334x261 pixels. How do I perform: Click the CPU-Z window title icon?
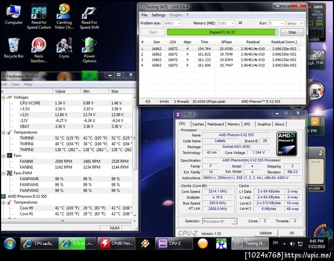coord(178,114)
